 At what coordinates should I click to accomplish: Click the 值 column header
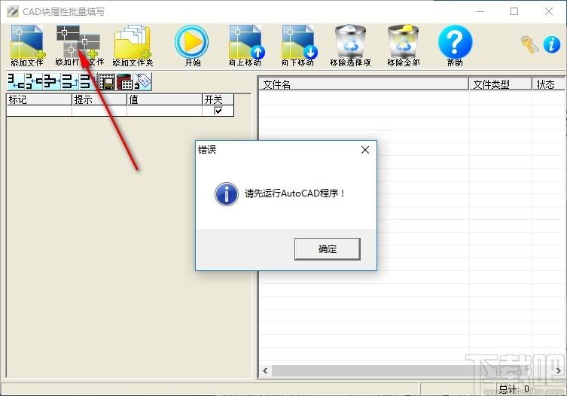coord(165,99)
